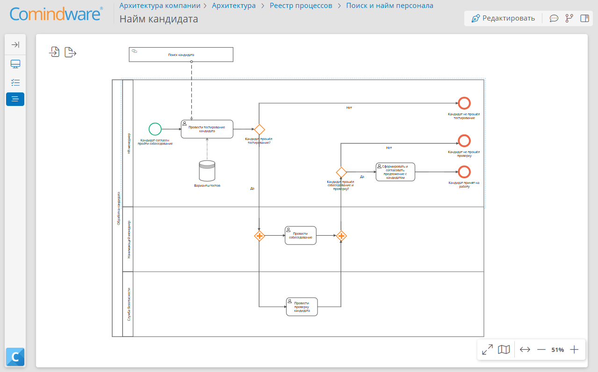Toggle the diagram minimap
The image size is (598, 372).
click(504, 350)
